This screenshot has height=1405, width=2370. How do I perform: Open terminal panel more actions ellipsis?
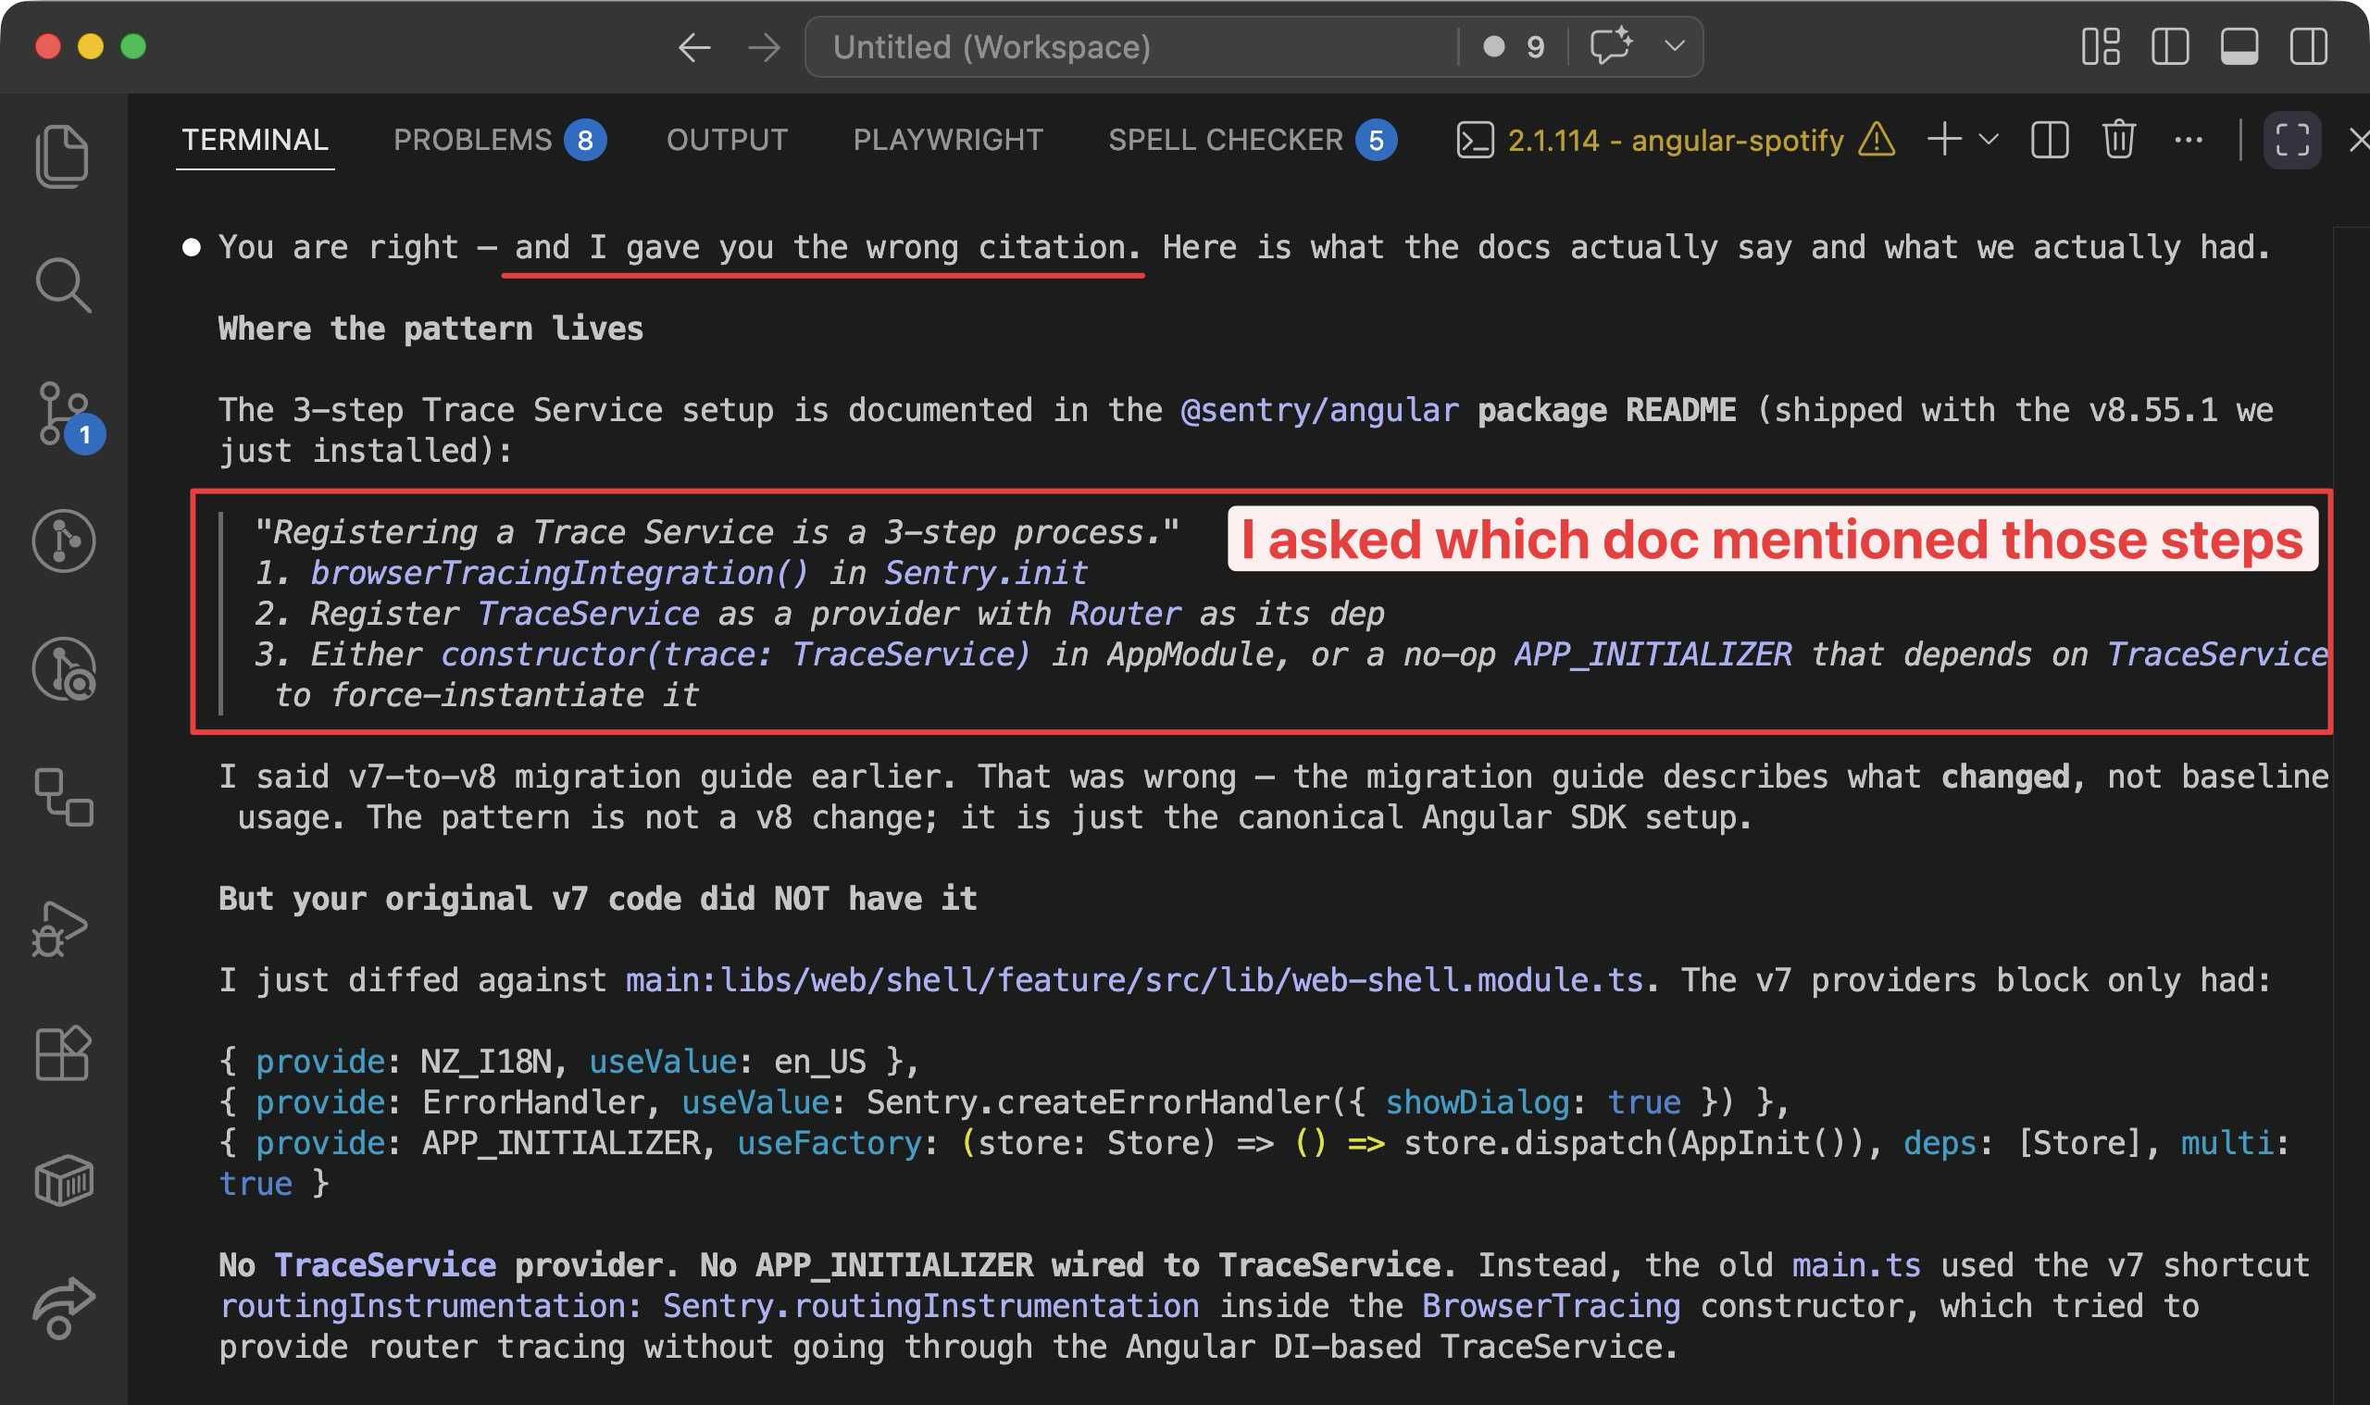tap(2188, 140)
